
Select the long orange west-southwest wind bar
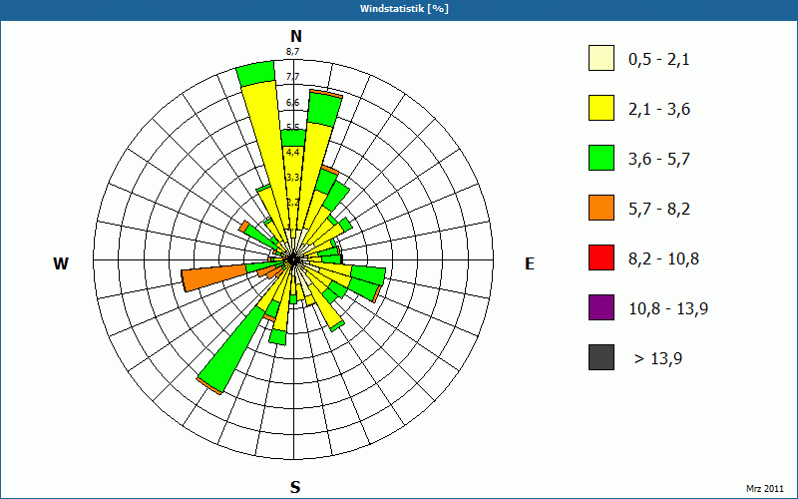click(213, 277)
